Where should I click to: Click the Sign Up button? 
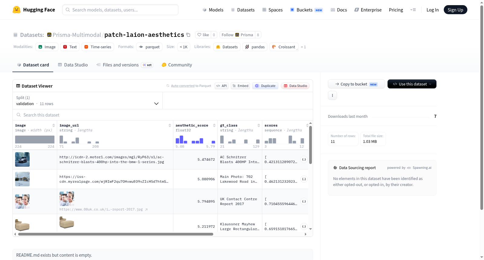[455, 10]
